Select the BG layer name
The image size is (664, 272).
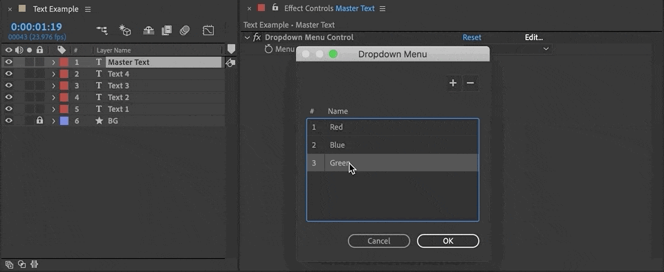pos(113,121)
